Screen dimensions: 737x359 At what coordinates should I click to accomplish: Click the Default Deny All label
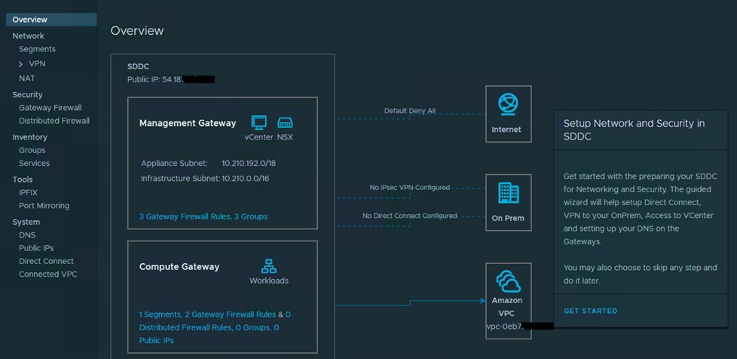tap(410, 111)
